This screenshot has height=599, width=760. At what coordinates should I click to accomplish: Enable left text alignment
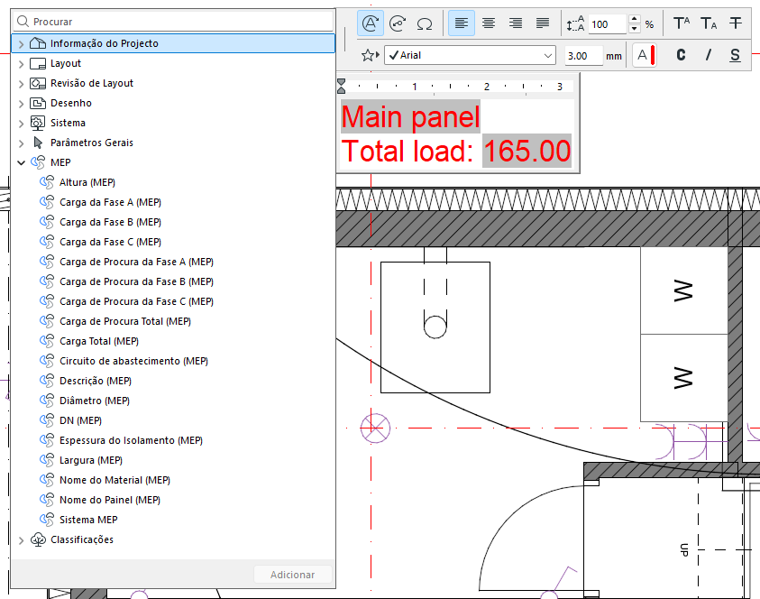pos(462,23)
